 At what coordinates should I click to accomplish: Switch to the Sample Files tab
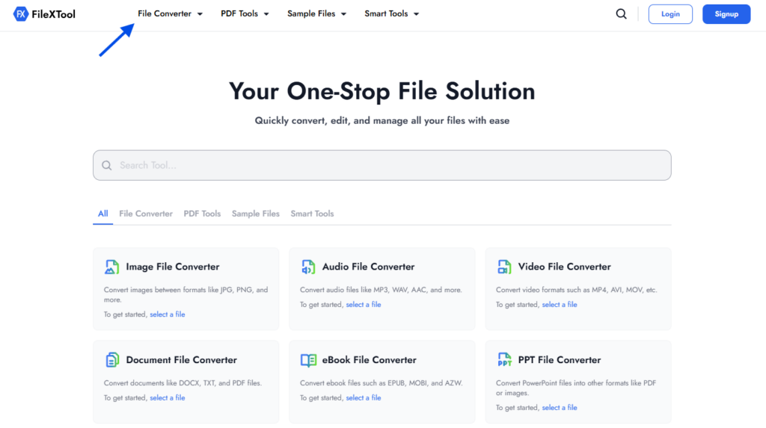[x=256, y=214]
